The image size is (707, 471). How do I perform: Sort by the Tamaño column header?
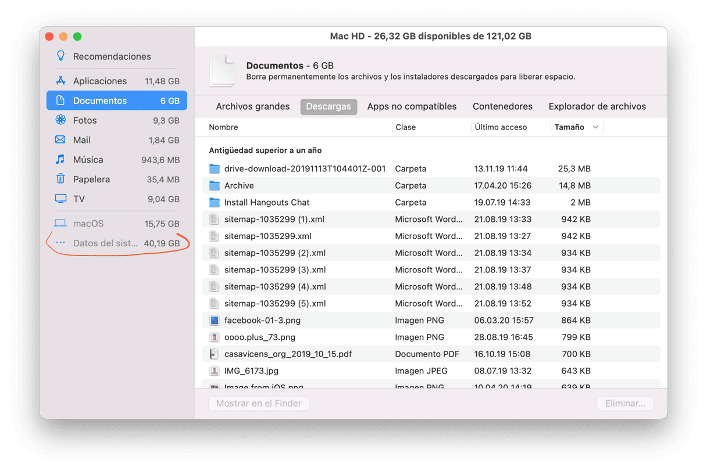coord(569,127)
